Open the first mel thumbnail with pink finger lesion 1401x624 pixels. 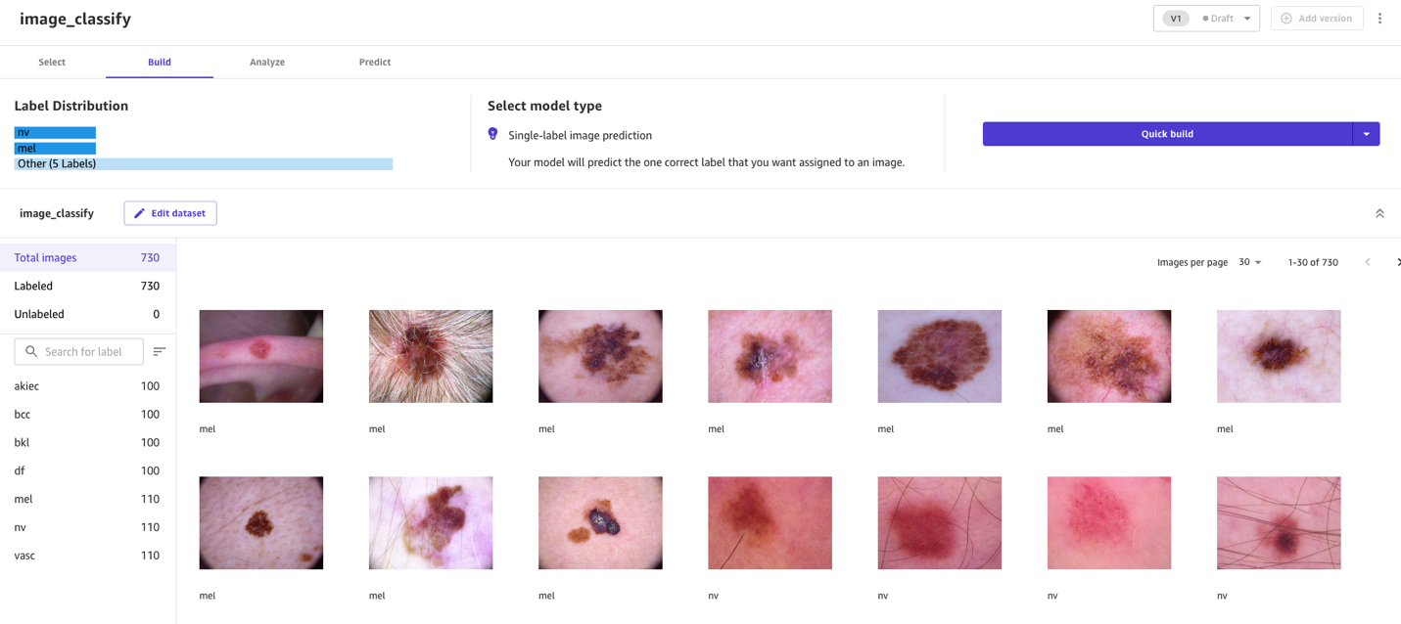pos(261,356)
